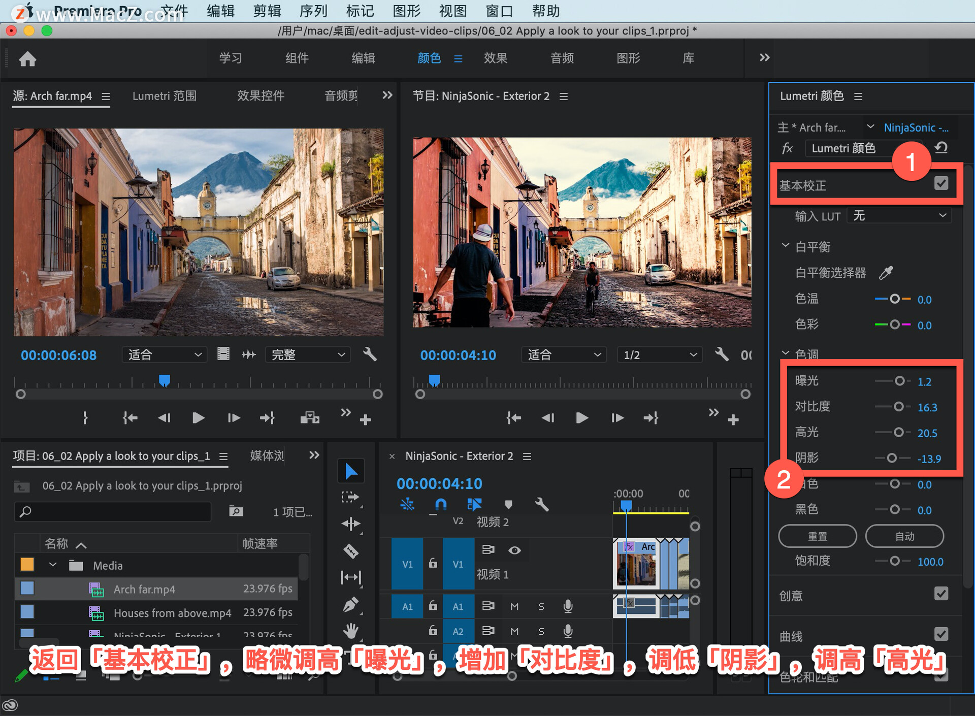The image size is (975, 716).
Task: Click the Insert button in Source monitor
Action: pyautogui.click(x=309, y=418)
